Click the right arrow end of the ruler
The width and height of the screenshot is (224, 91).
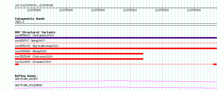click(x=216, y=8)
